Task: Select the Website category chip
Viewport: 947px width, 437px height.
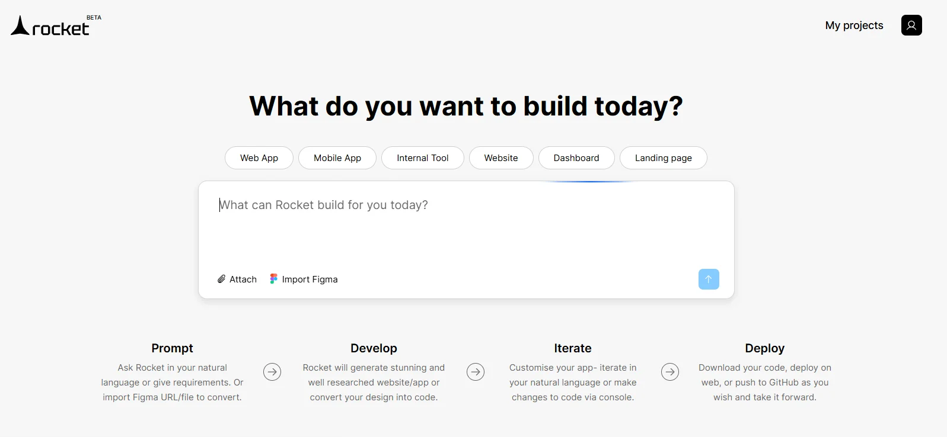Action: pos(500,158)
